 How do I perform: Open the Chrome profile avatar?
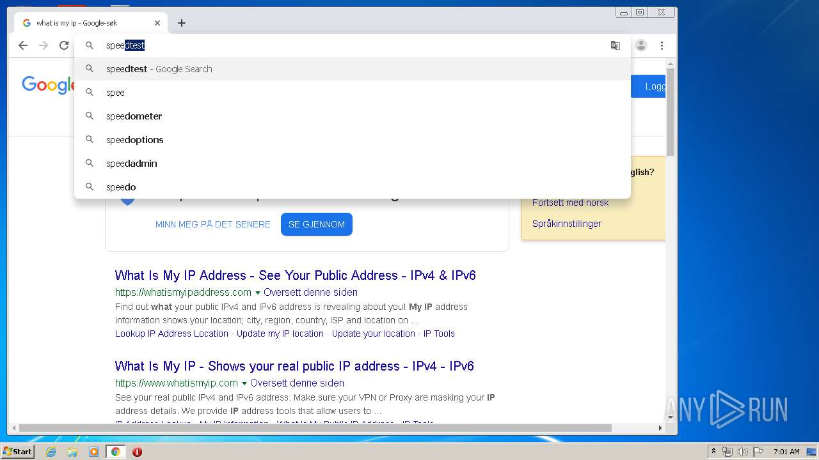[641, 45]
